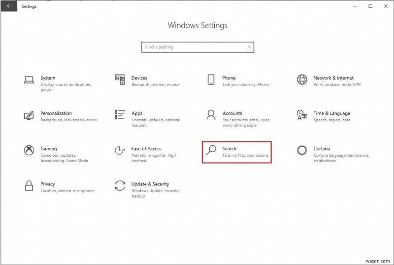The image size is (394, 265).
Task: Click the Personalization paintbrush icon
Action: [29, 115]
